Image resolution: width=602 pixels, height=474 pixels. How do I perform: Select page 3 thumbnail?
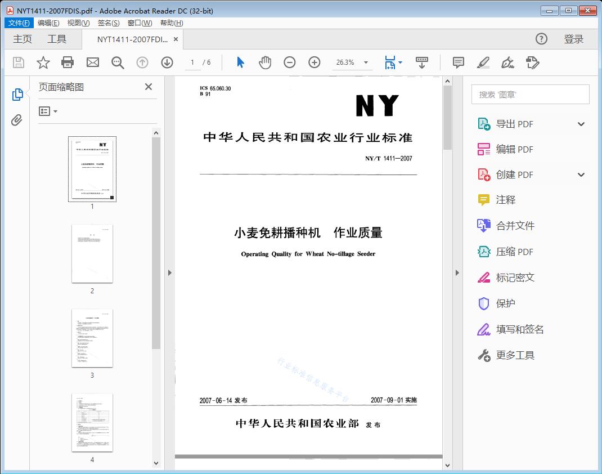[x=92, y=338]
